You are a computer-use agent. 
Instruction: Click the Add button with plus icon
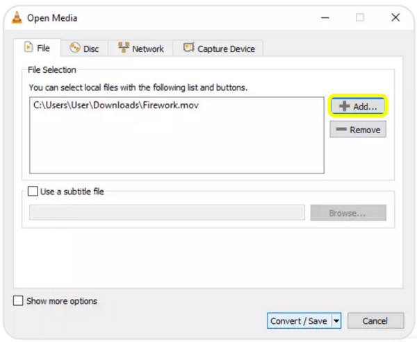point(358,107)
